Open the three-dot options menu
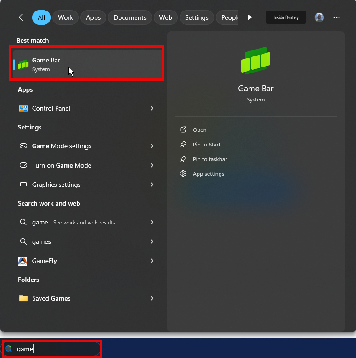Screen dimensions: 356x358 (337, 17)
